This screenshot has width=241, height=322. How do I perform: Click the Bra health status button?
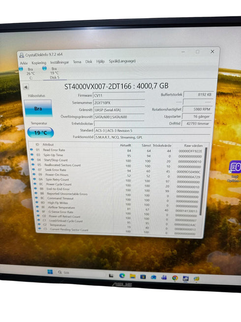(38, 108)
